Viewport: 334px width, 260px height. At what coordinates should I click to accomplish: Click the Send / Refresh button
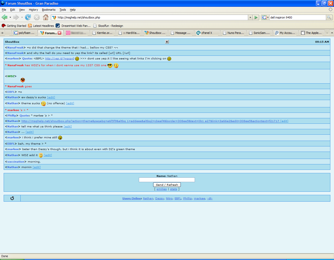tap(167, 185)
